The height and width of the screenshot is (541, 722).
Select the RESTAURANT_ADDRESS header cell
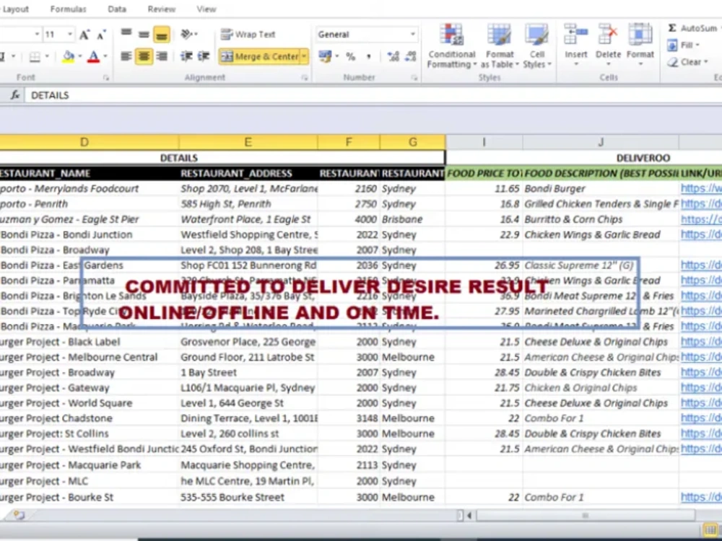click(248, 173)
